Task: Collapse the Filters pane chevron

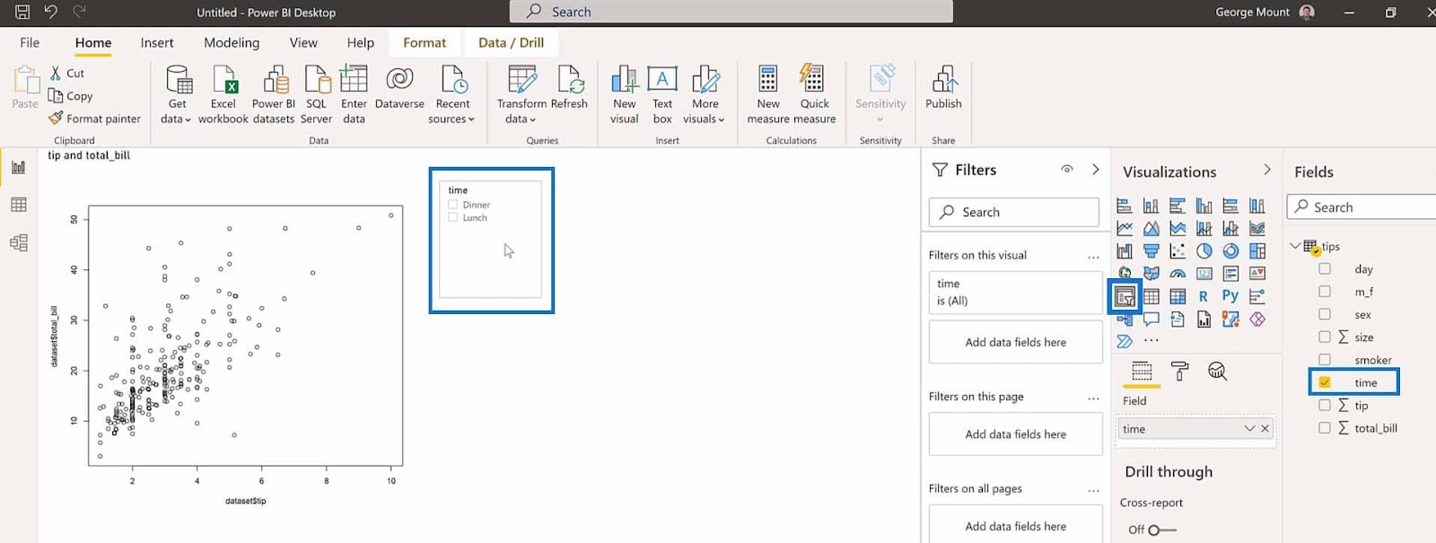Action: 1095,170
